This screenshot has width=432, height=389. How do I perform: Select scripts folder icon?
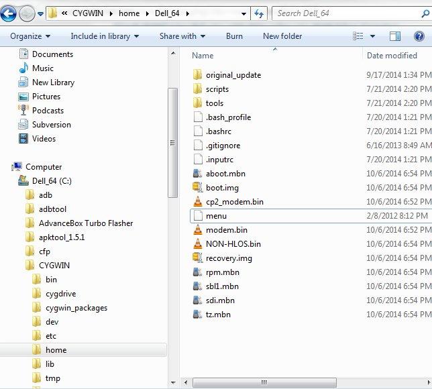tap(197, 89)
